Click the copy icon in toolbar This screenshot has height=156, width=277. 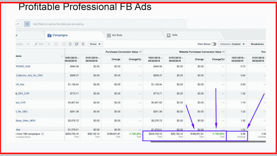[56, 44]
